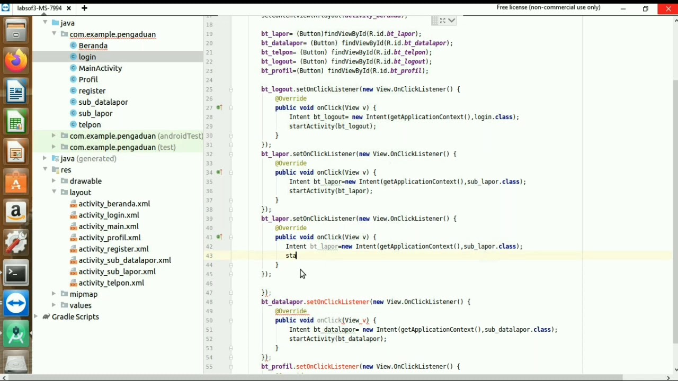Expand the com.example.pengaduan (test) package
The width and height of the screenshot is (678, 381).
coord(54,147)
